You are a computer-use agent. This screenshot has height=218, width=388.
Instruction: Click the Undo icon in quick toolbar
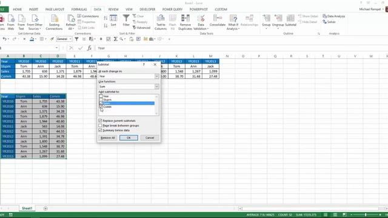pos(4,39)
